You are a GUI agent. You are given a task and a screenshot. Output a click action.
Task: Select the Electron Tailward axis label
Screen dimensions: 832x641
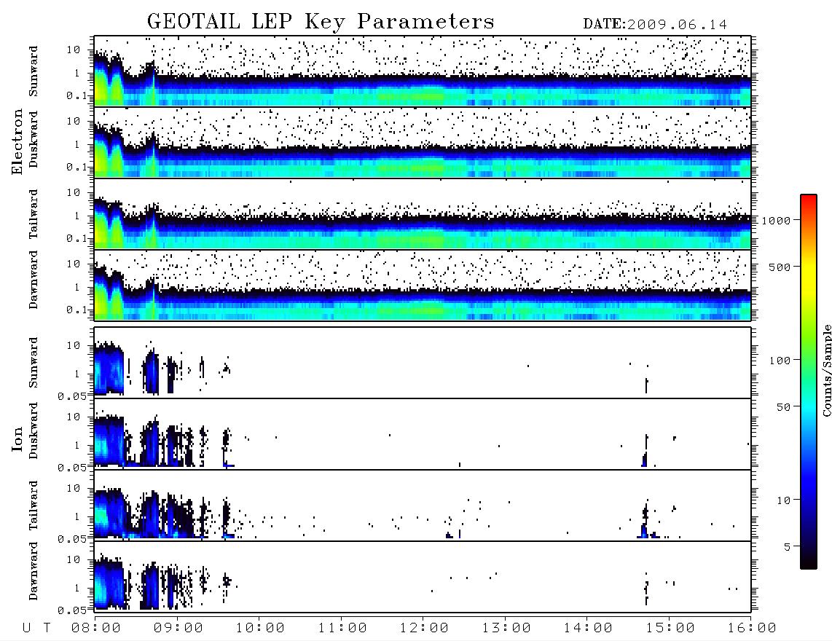click(x=34, y=214)
